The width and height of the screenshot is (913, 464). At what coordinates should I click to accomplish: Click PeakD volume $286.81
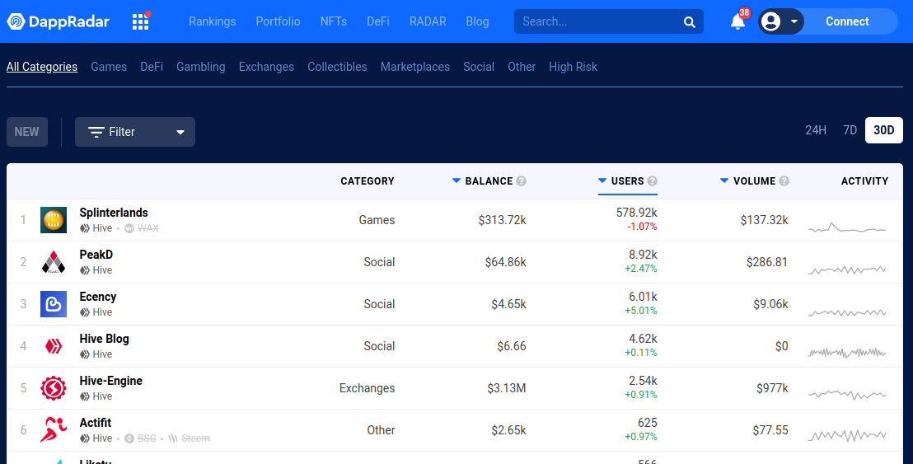tap(767, 262)
